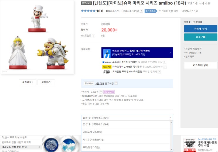Click the star rating icons
The image size is (218, 152).
(x=88, y=11)
